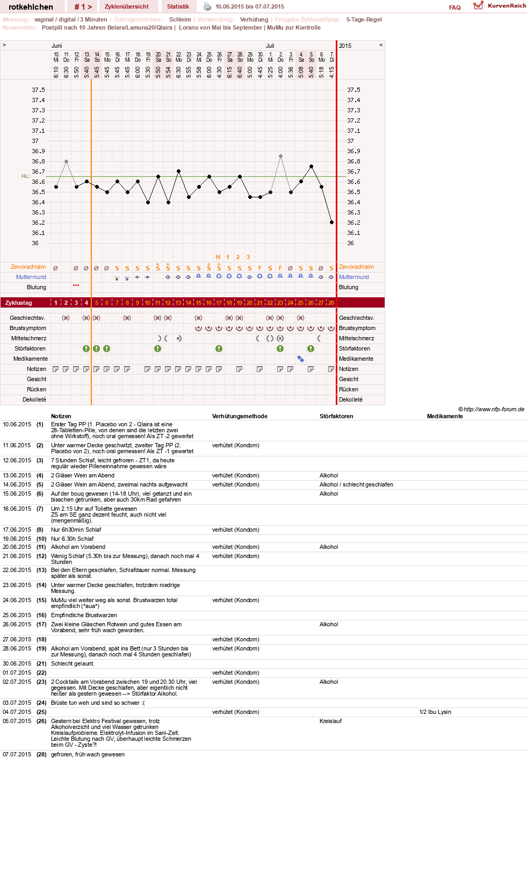Open the Notizen note icon for cycle day 28
Image resolution: width=527 pixels, height=872 pixels.
331,369
